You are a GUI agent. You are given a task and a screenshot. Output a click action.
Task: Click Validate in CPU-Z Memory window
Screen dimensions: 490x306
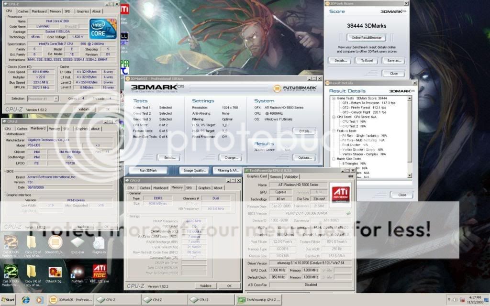(205, 286)
